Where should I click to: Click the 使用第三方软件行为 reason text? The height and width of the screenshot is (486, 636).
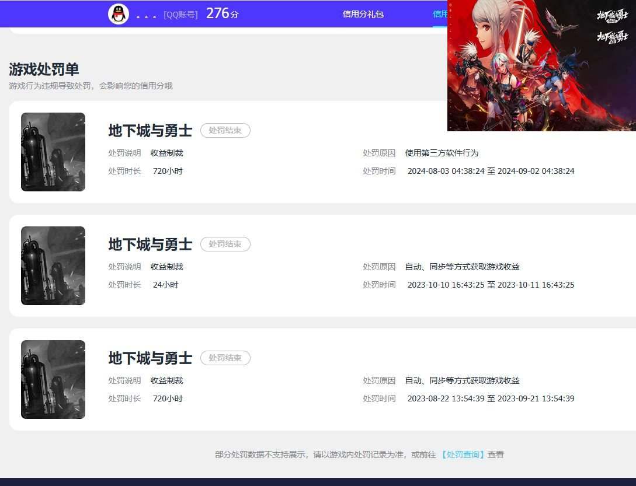[x=442, y=153]
